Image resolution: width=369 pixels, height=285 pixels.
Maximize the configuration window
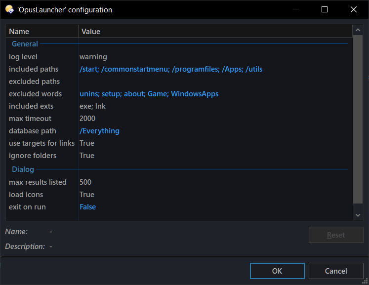325,9
